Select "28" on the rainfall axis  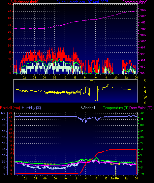click(11, 117)
